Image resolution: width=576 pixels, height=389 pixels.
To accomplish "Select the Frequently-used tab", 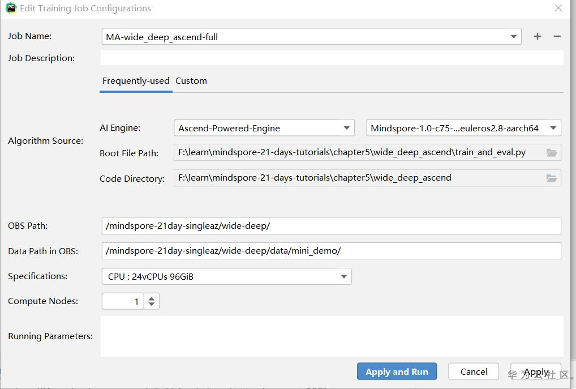I will pyautogui.click(x=136, y=81).
